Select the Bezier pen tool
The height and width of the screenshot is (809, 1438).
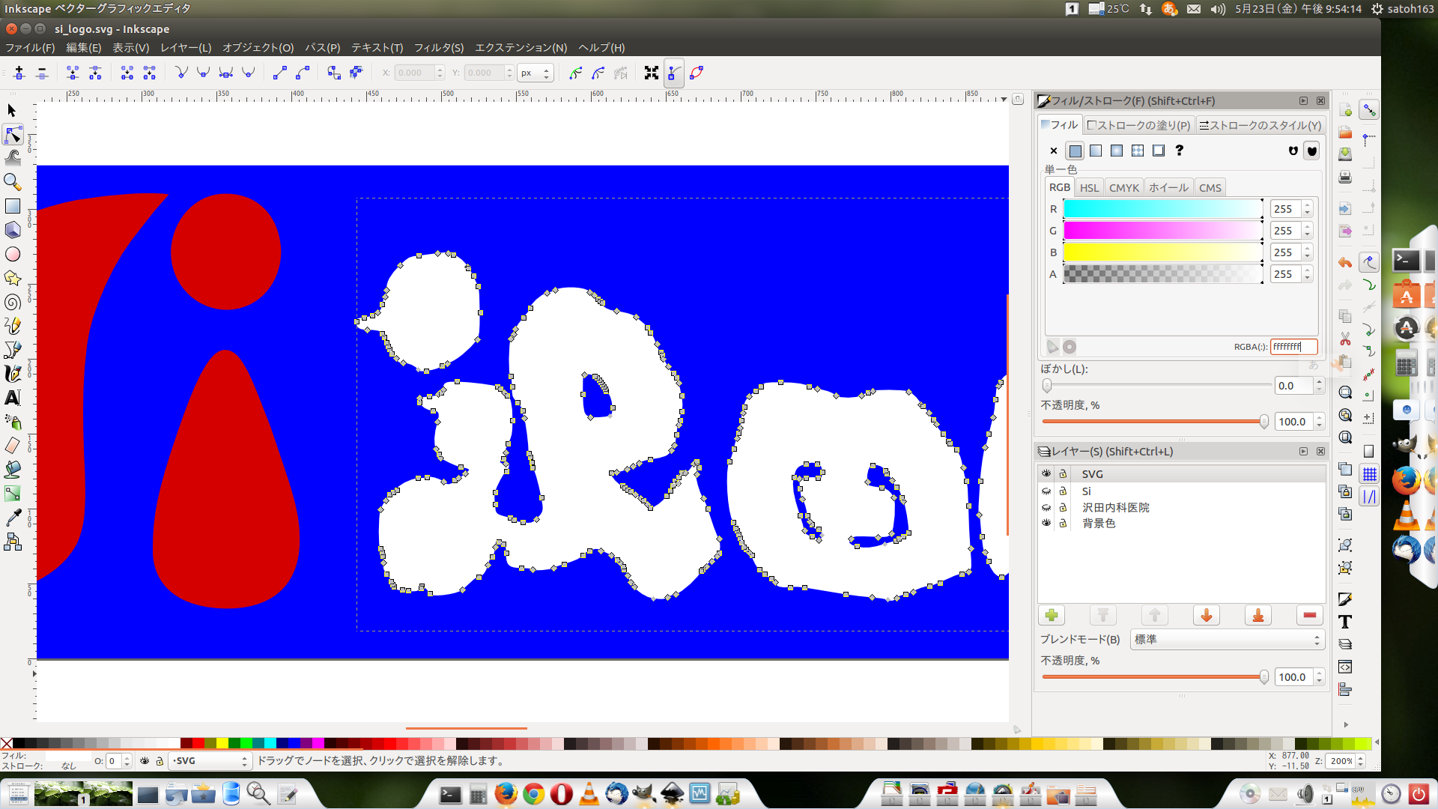13,350
